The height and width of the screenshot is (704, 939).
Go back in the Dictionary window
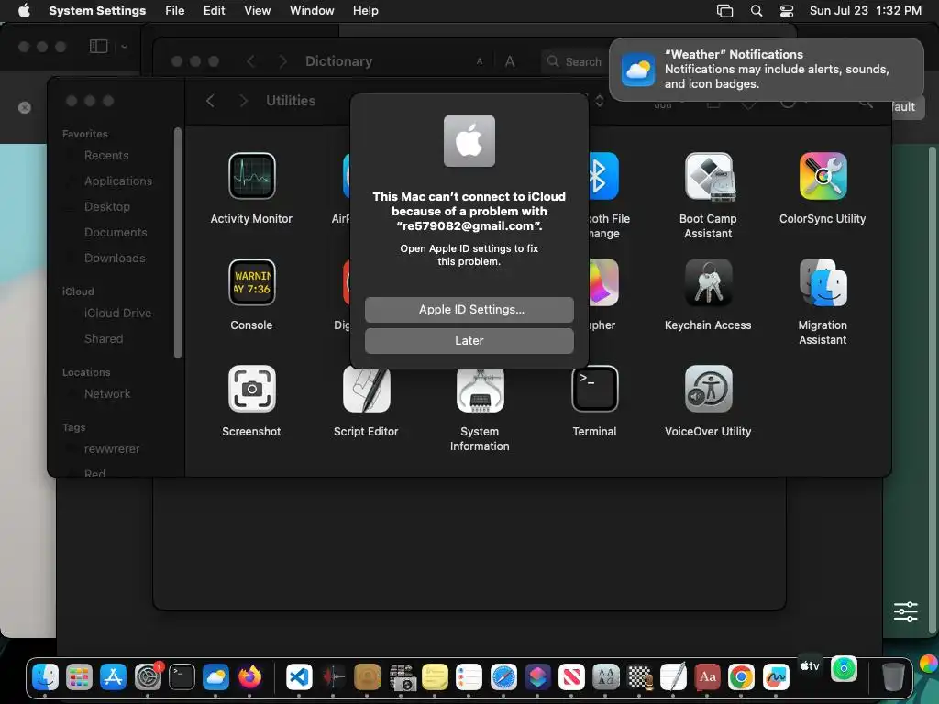pyautogui.click(x=251, y=61)
